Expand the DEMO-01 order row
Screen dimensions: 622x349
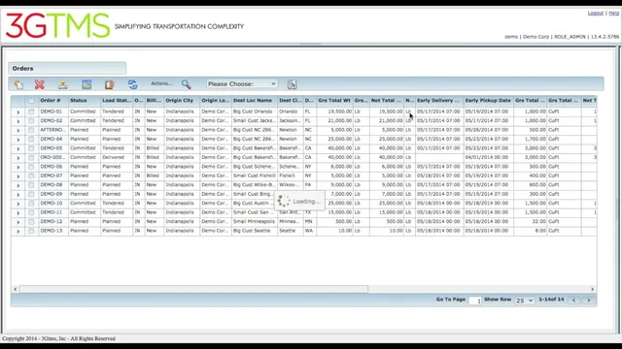17,112
